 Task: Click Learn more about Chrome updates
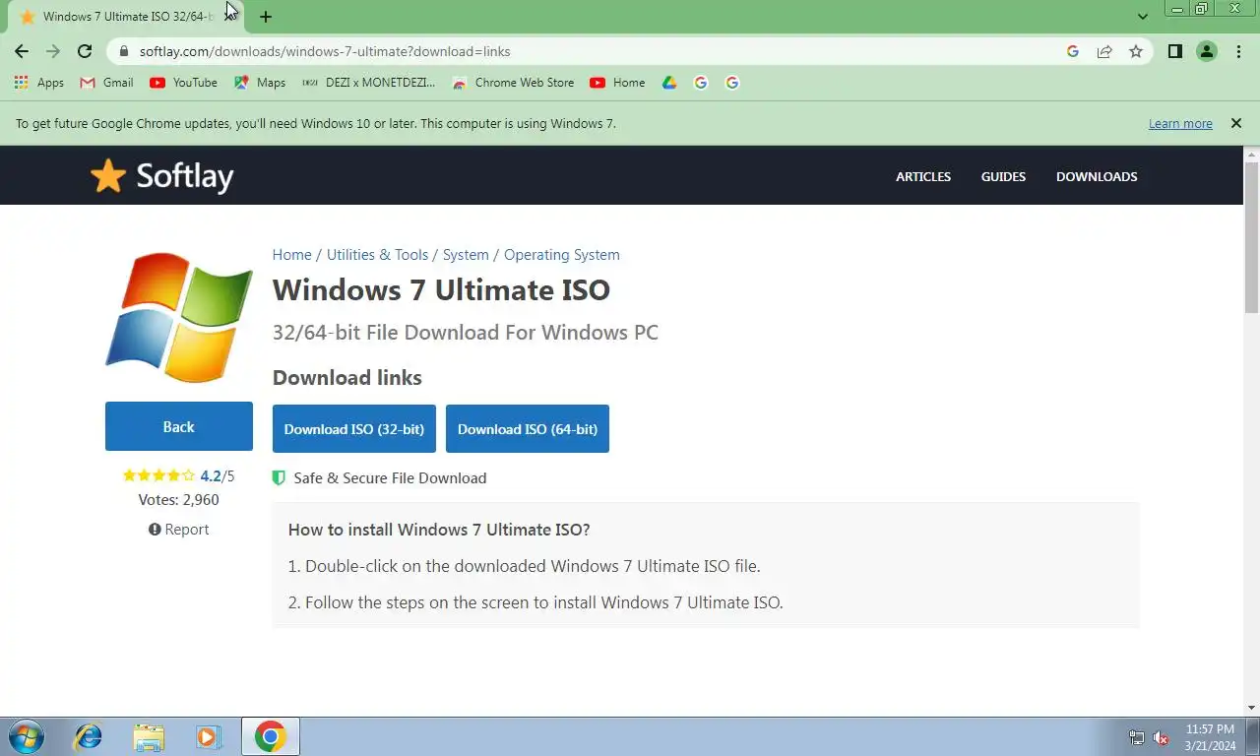point(1180,123)
